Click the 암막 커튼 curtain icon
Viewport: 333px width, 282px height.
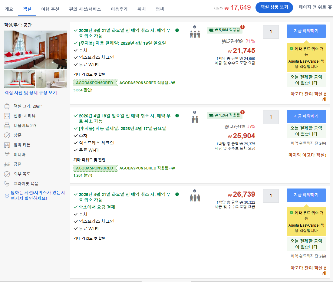(x=7, y=145)
